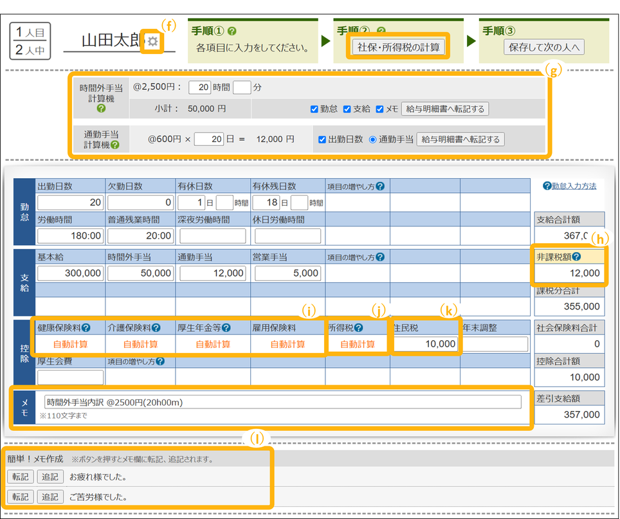Open the 勤怠入力方法 link
The image size is (620, 519).
[x=569, y=186]
